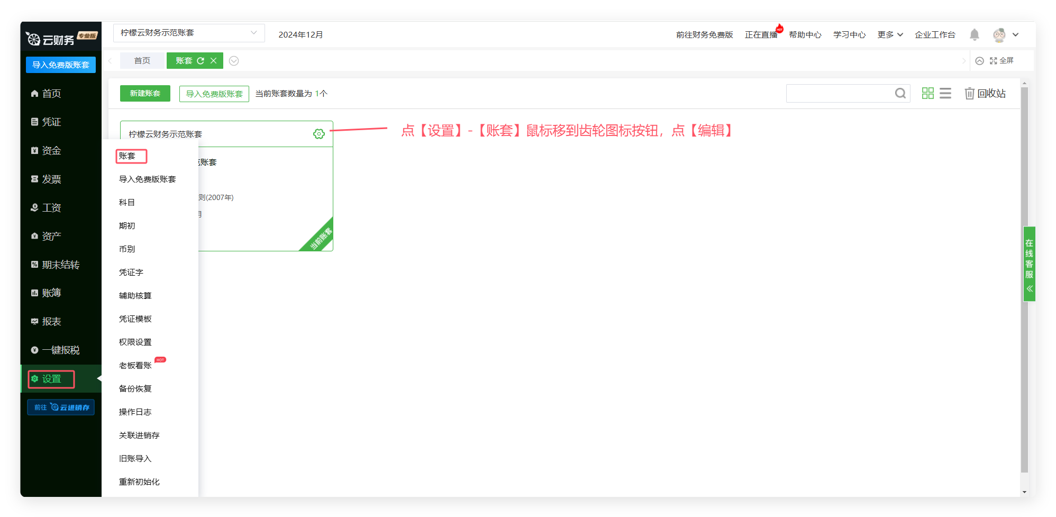Click the account search input field
1056x517 pixels.
839,94
